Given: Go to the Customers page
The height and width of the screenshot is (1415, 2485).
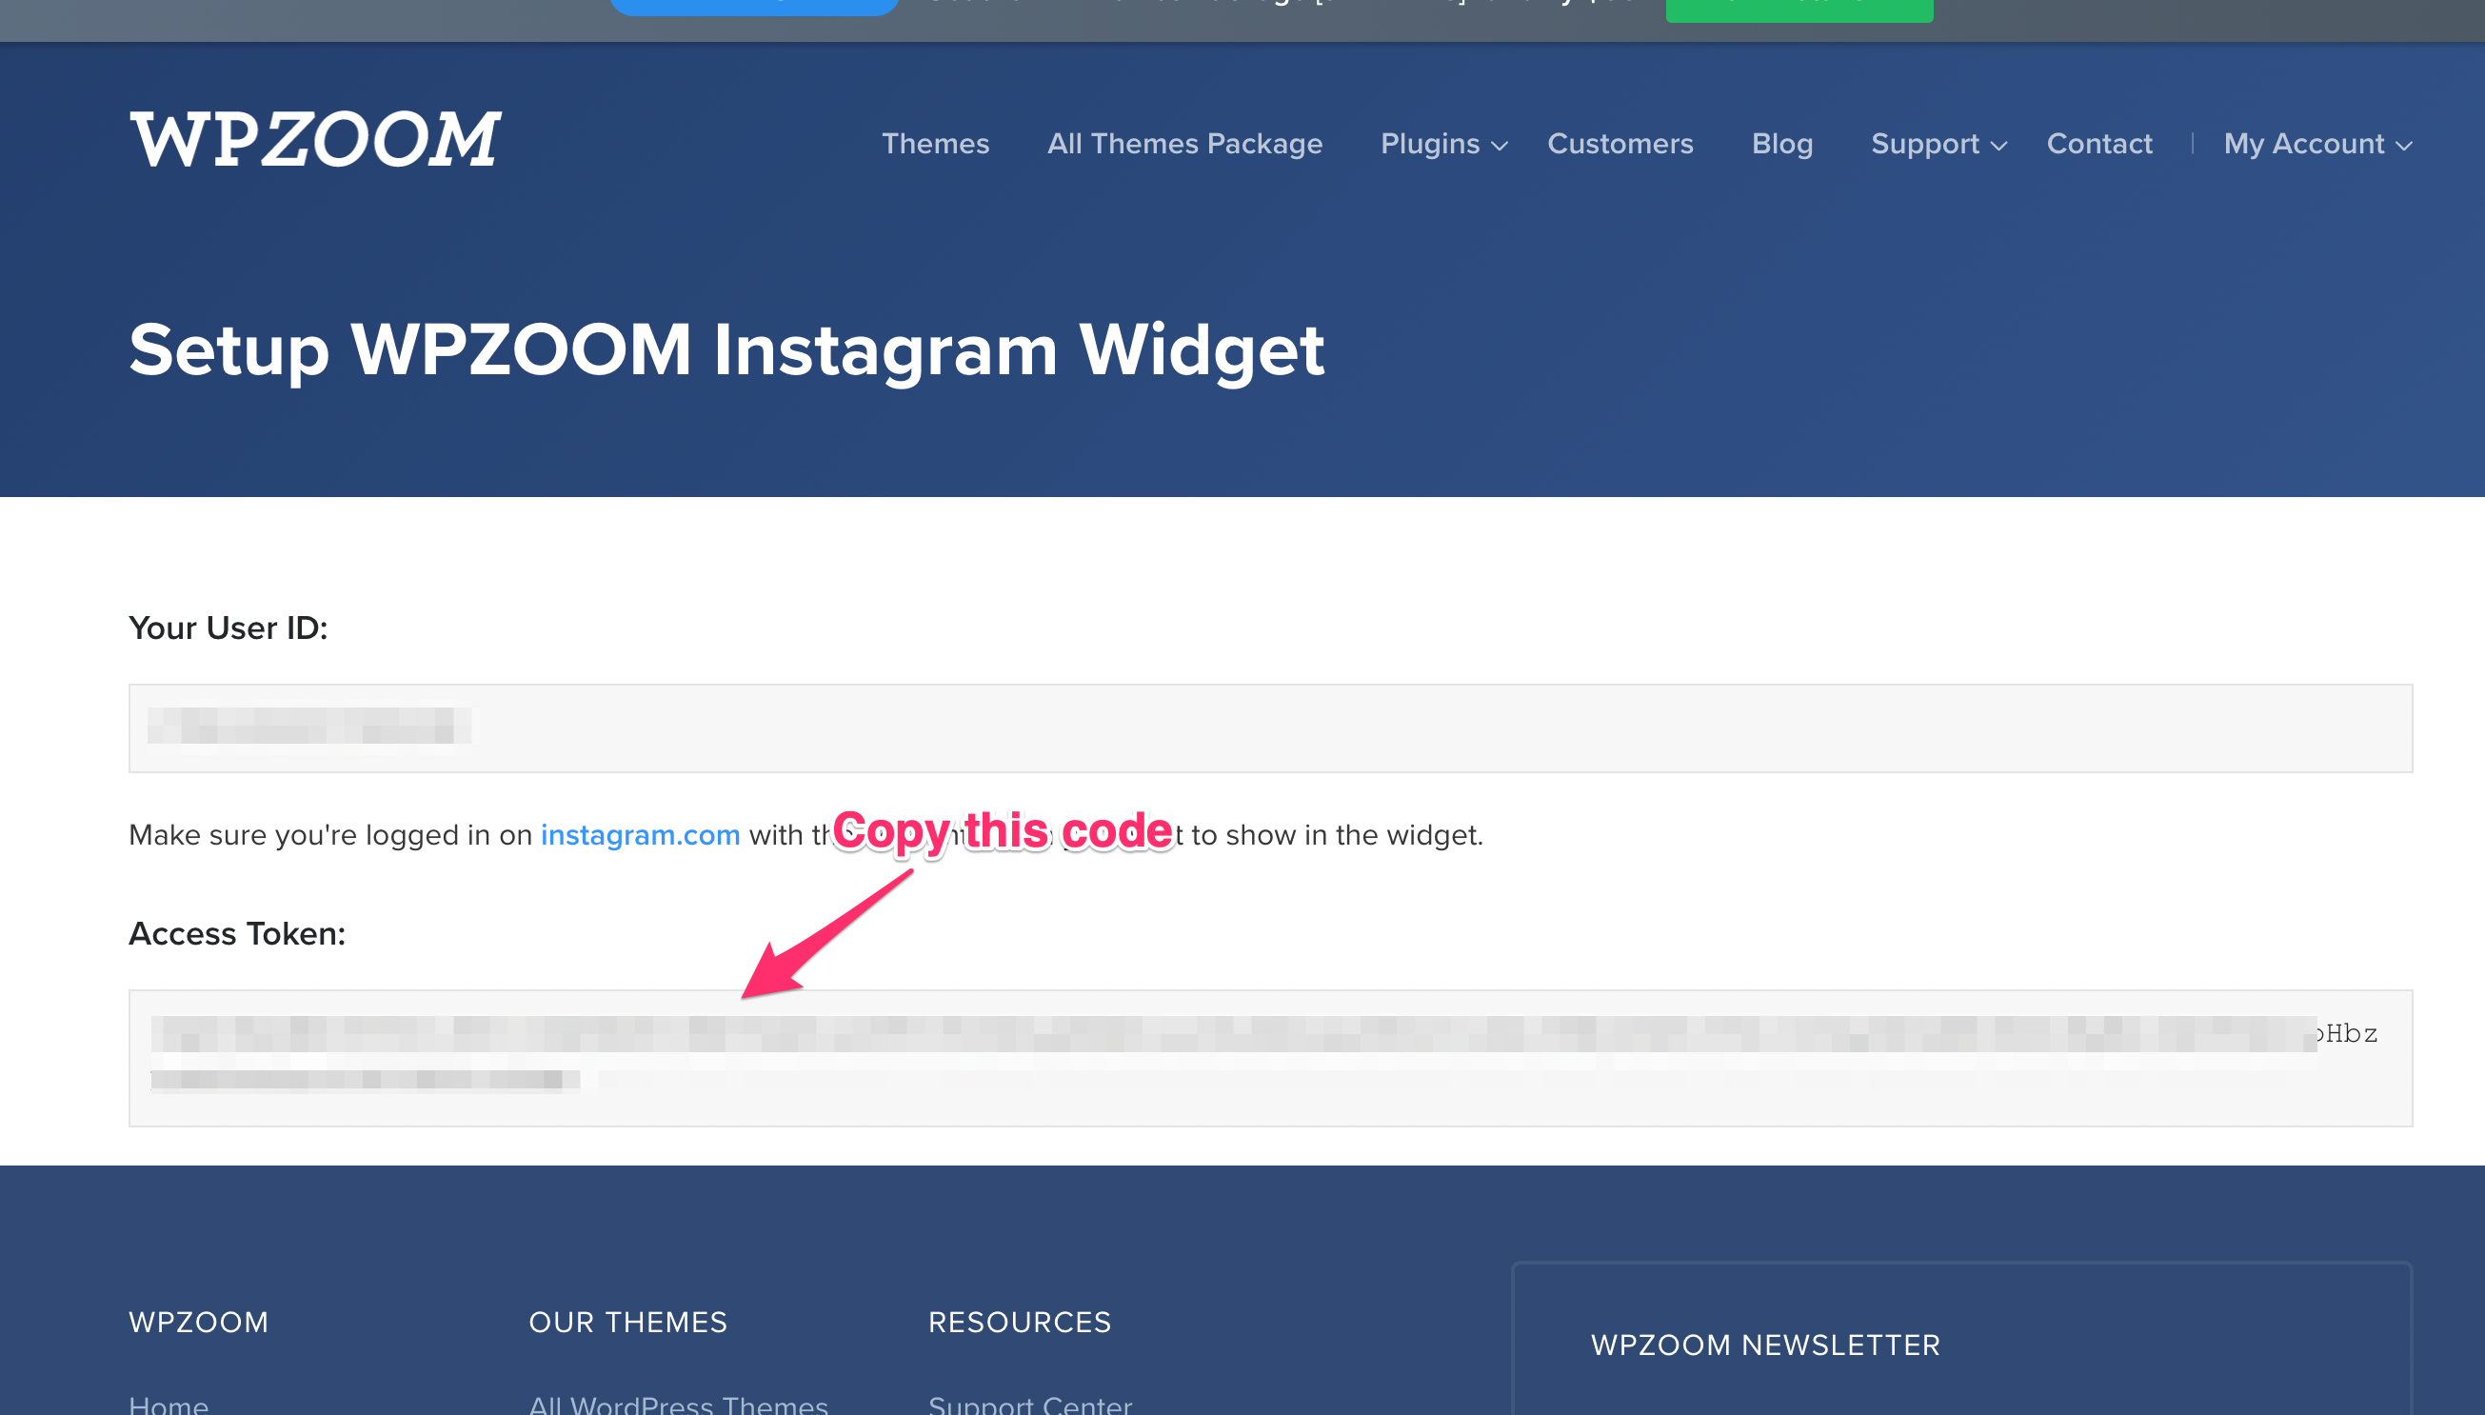Looking at the screenshot, I should (x=1620, y=144).
